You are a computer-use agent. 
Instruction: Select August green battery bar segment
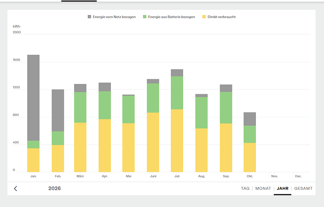[201, 113]
